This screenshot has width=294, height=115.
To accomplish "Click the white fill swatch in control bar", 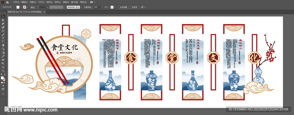I will 18,7.
